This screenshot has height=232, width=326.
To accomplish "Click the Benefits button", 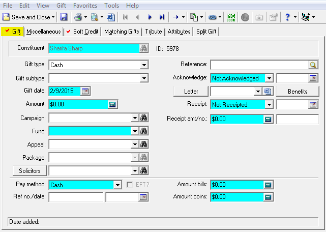I will (298, 92).
